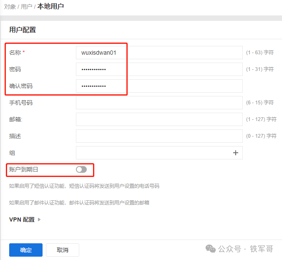This screenshot has height=260, width=282.
Task: Go to 用户 in the breadcrumb
Action: [26, 7]
